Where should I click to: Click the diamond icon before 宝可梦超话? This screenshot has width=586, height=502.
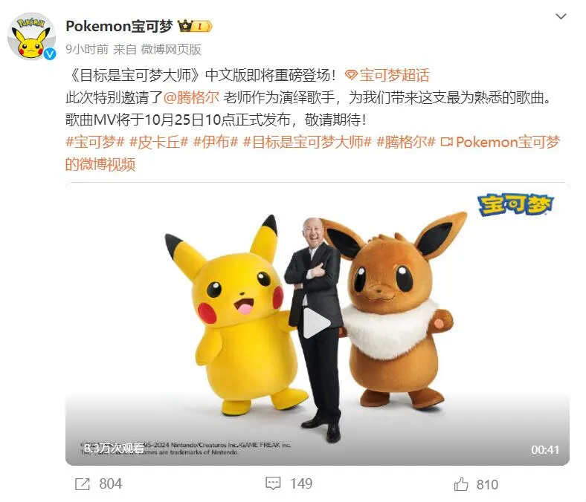click(x=351, y=76)
